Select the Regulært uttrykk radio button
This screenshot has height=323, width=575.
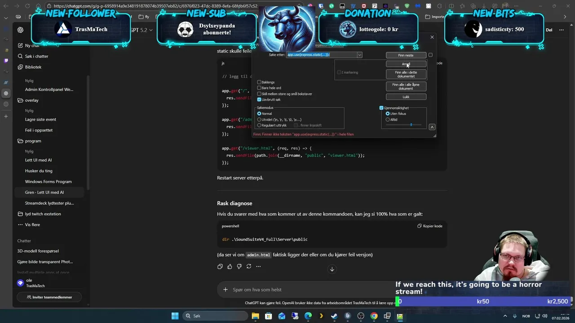[x=259, y=126]
